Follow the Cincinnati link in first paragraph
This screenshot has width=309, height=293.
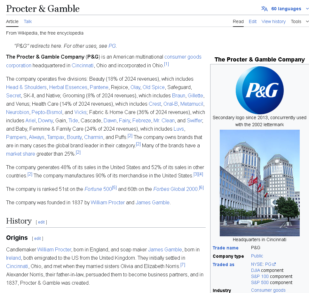click(83, 66)
